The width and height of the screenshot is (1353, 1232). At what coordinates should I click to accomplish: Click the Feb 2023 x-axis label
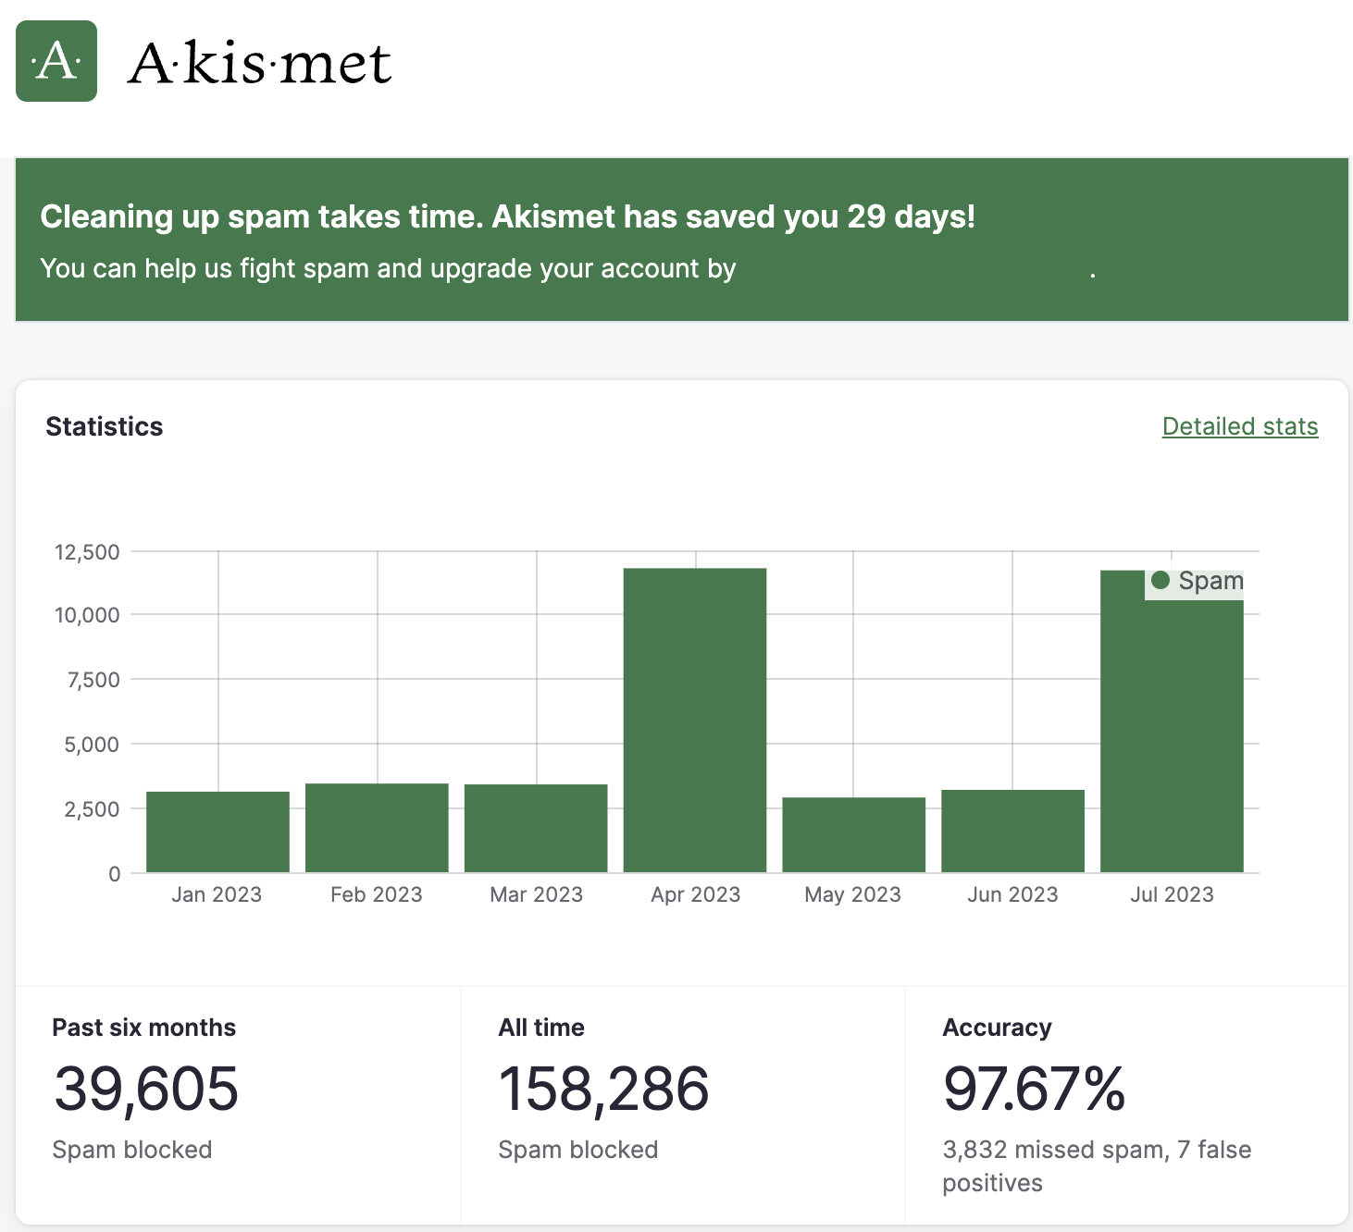pos(376,894)
